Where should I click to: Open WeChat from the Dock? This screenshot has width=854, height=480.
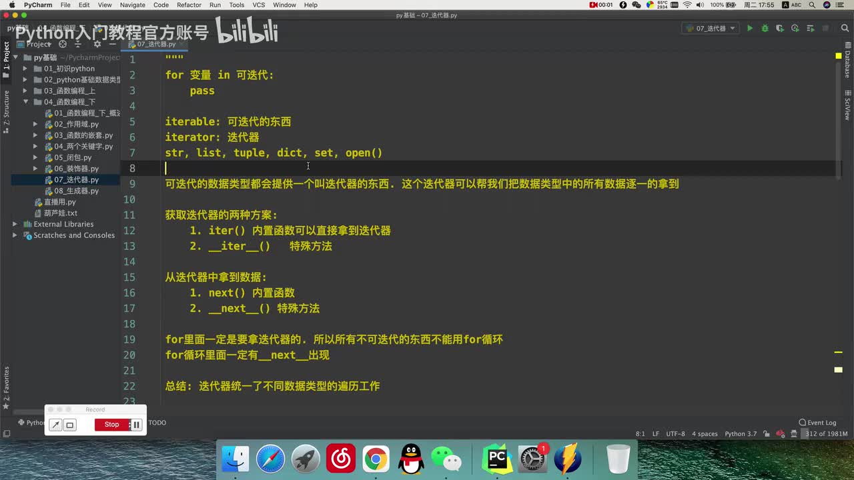click(x=446, y=459)
